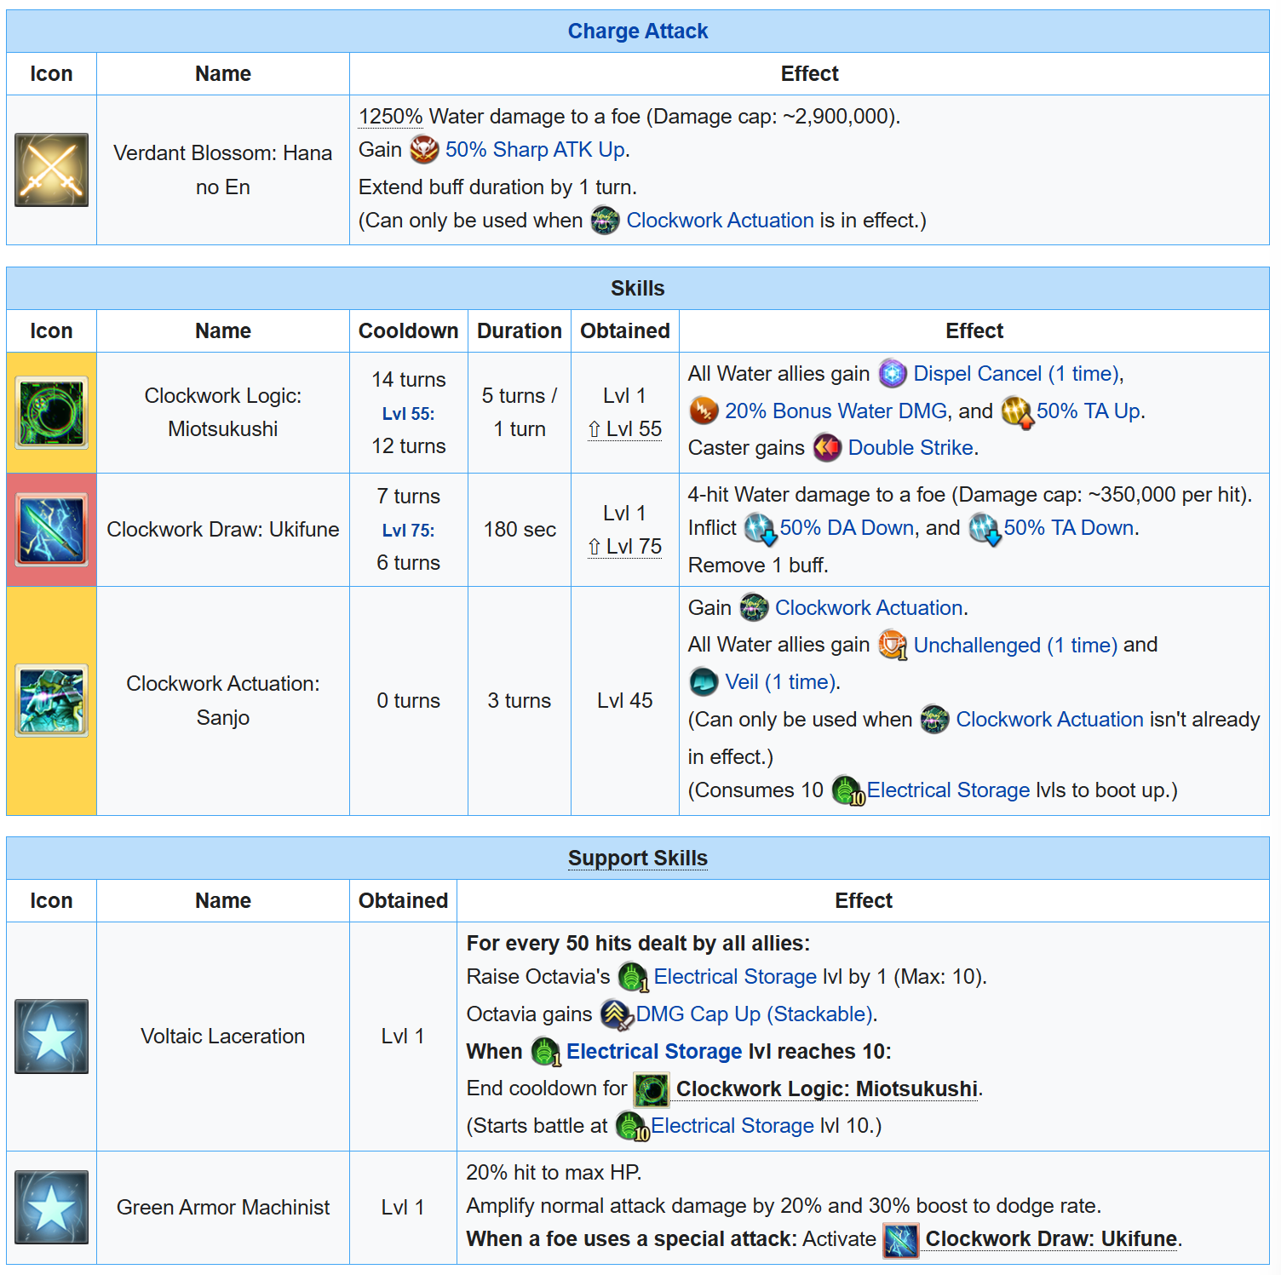Click the 50% TA Up status icon
Screen dimensions: 1281x1275
(1017, 411)
